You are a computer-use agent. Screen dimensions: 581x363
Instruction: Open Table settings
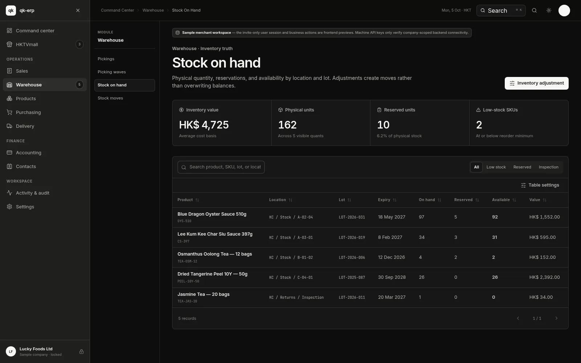tap(540, 185)
